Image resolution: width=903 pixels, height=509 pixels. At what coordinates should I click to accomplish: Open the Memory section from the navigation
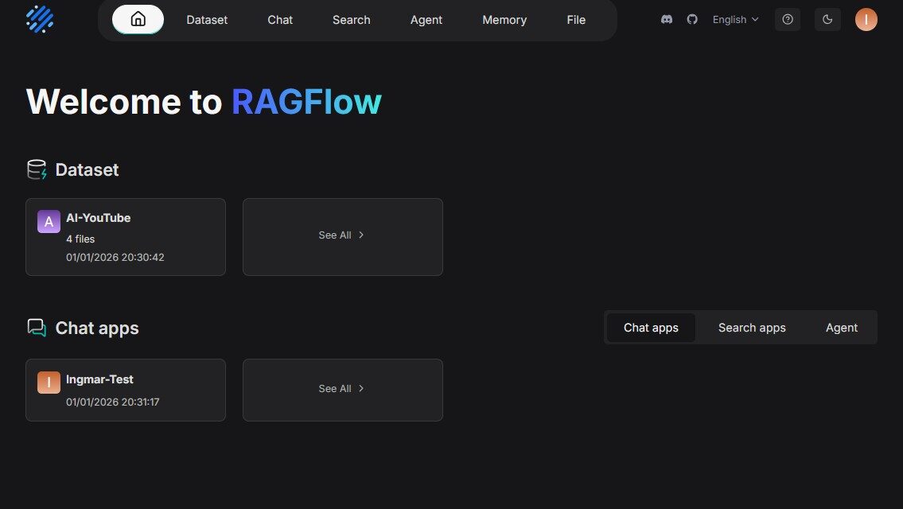(x=504, y=19)
